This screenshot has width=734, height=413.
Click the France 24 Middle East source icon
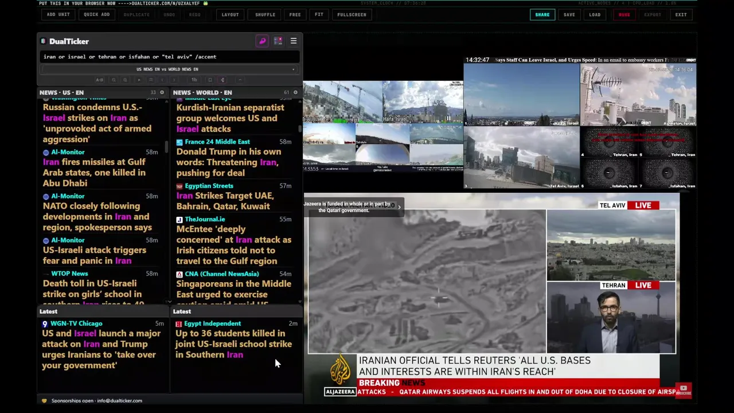(x=179, y=142)
